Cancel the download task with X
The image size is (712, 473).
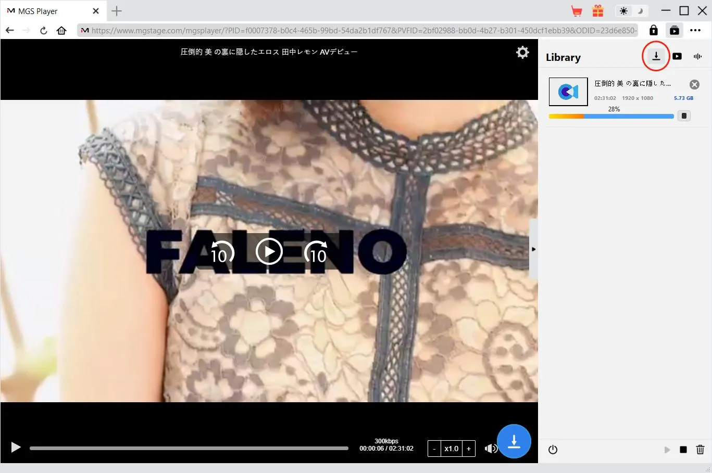[x=694, y=85]
